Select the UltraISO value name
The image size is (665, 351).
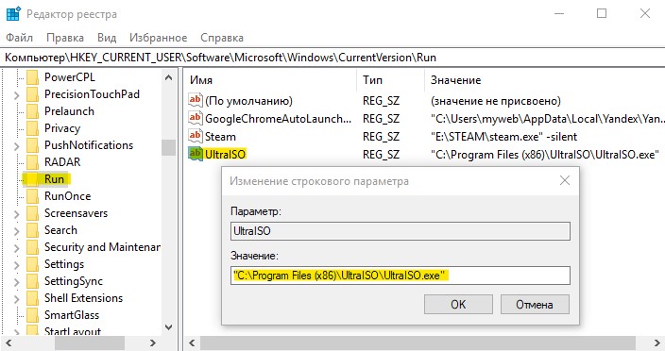pyautogui.click(x=225, y=154)
